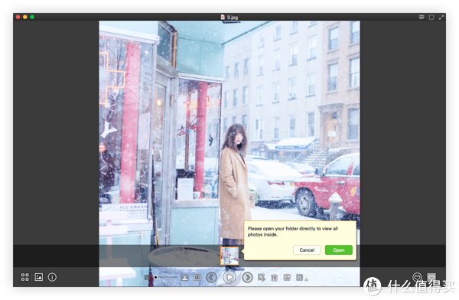Click the magic-wand enhance icon
Screen dimensions: 459x300
point(262,277)
